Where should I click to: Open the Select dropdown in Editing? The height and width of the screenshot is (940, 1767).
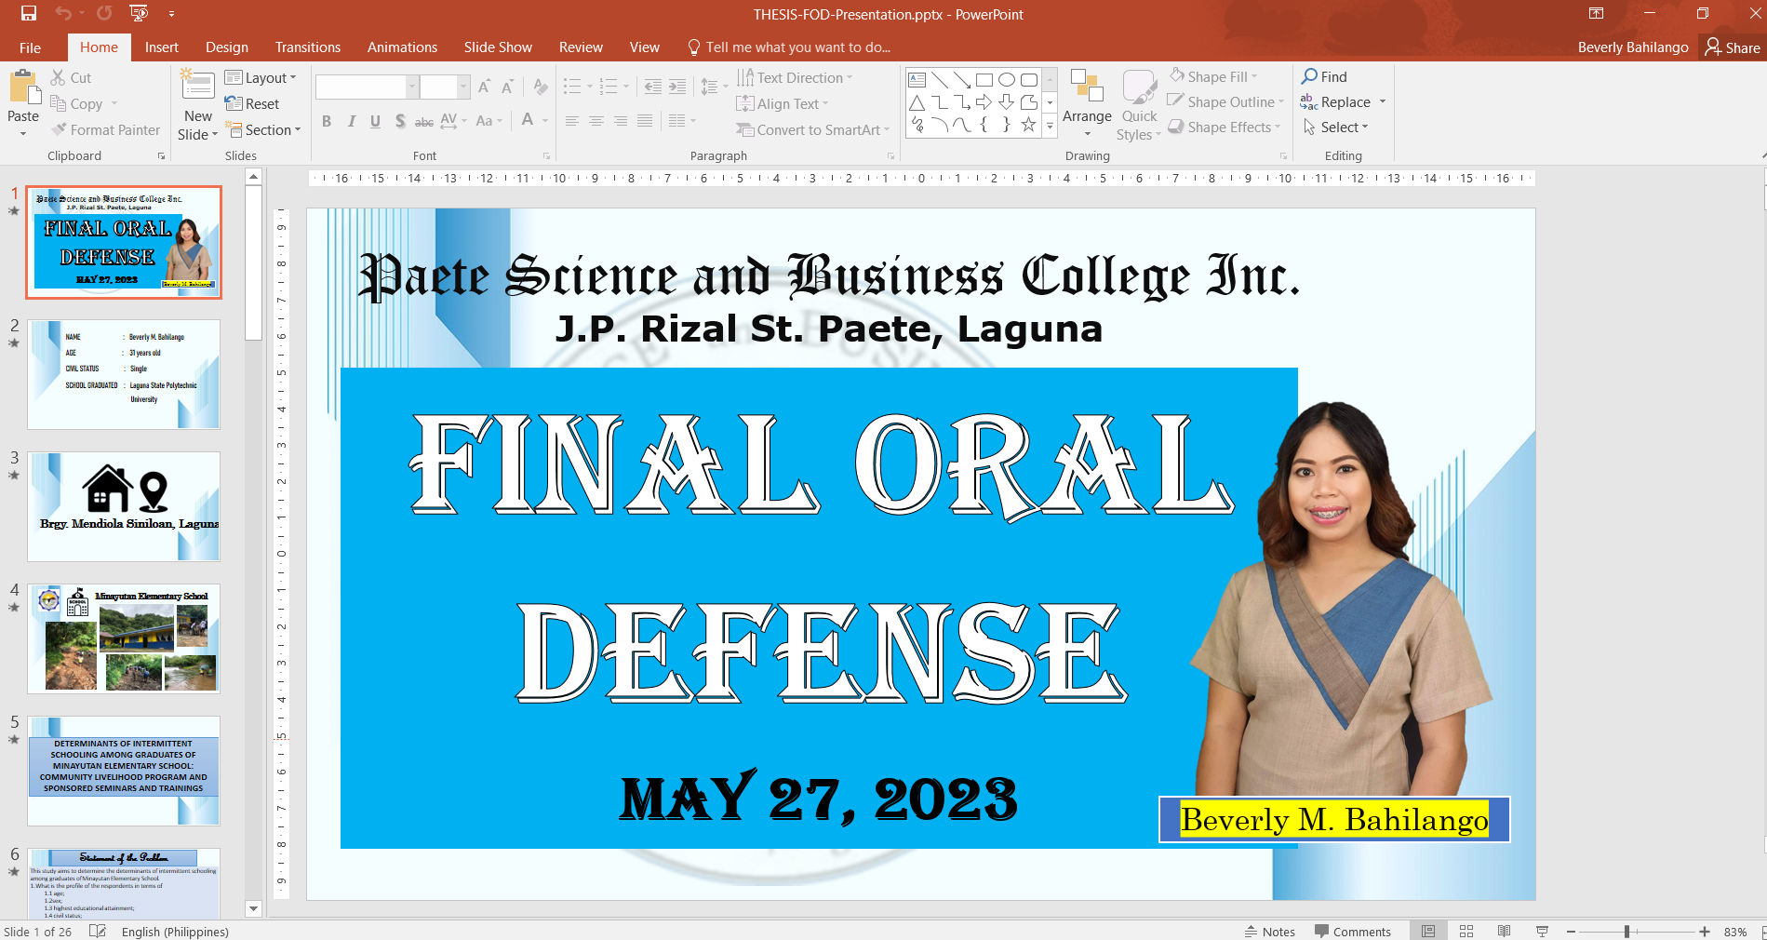(x=1335, y=128)
